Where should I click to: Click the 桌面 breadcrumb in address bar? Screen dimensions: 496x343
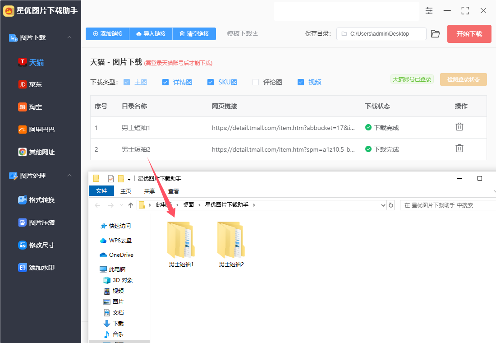click(188, 205)
